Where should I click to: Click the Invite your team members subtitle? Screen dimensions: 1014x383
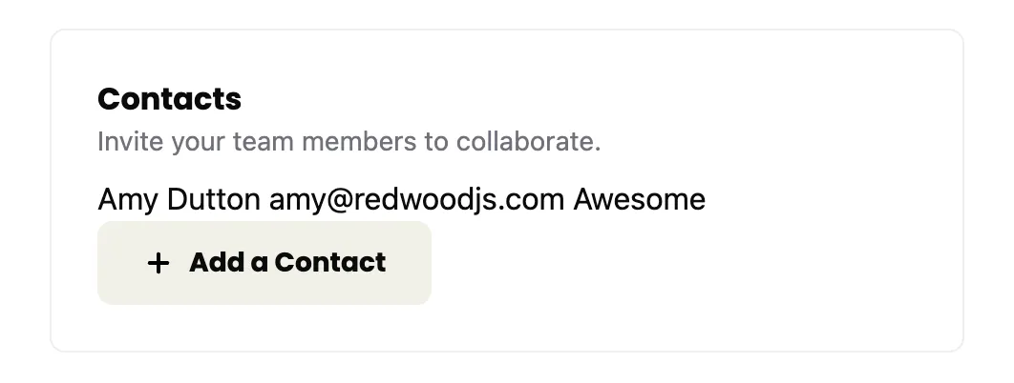(x=349, y=141)
